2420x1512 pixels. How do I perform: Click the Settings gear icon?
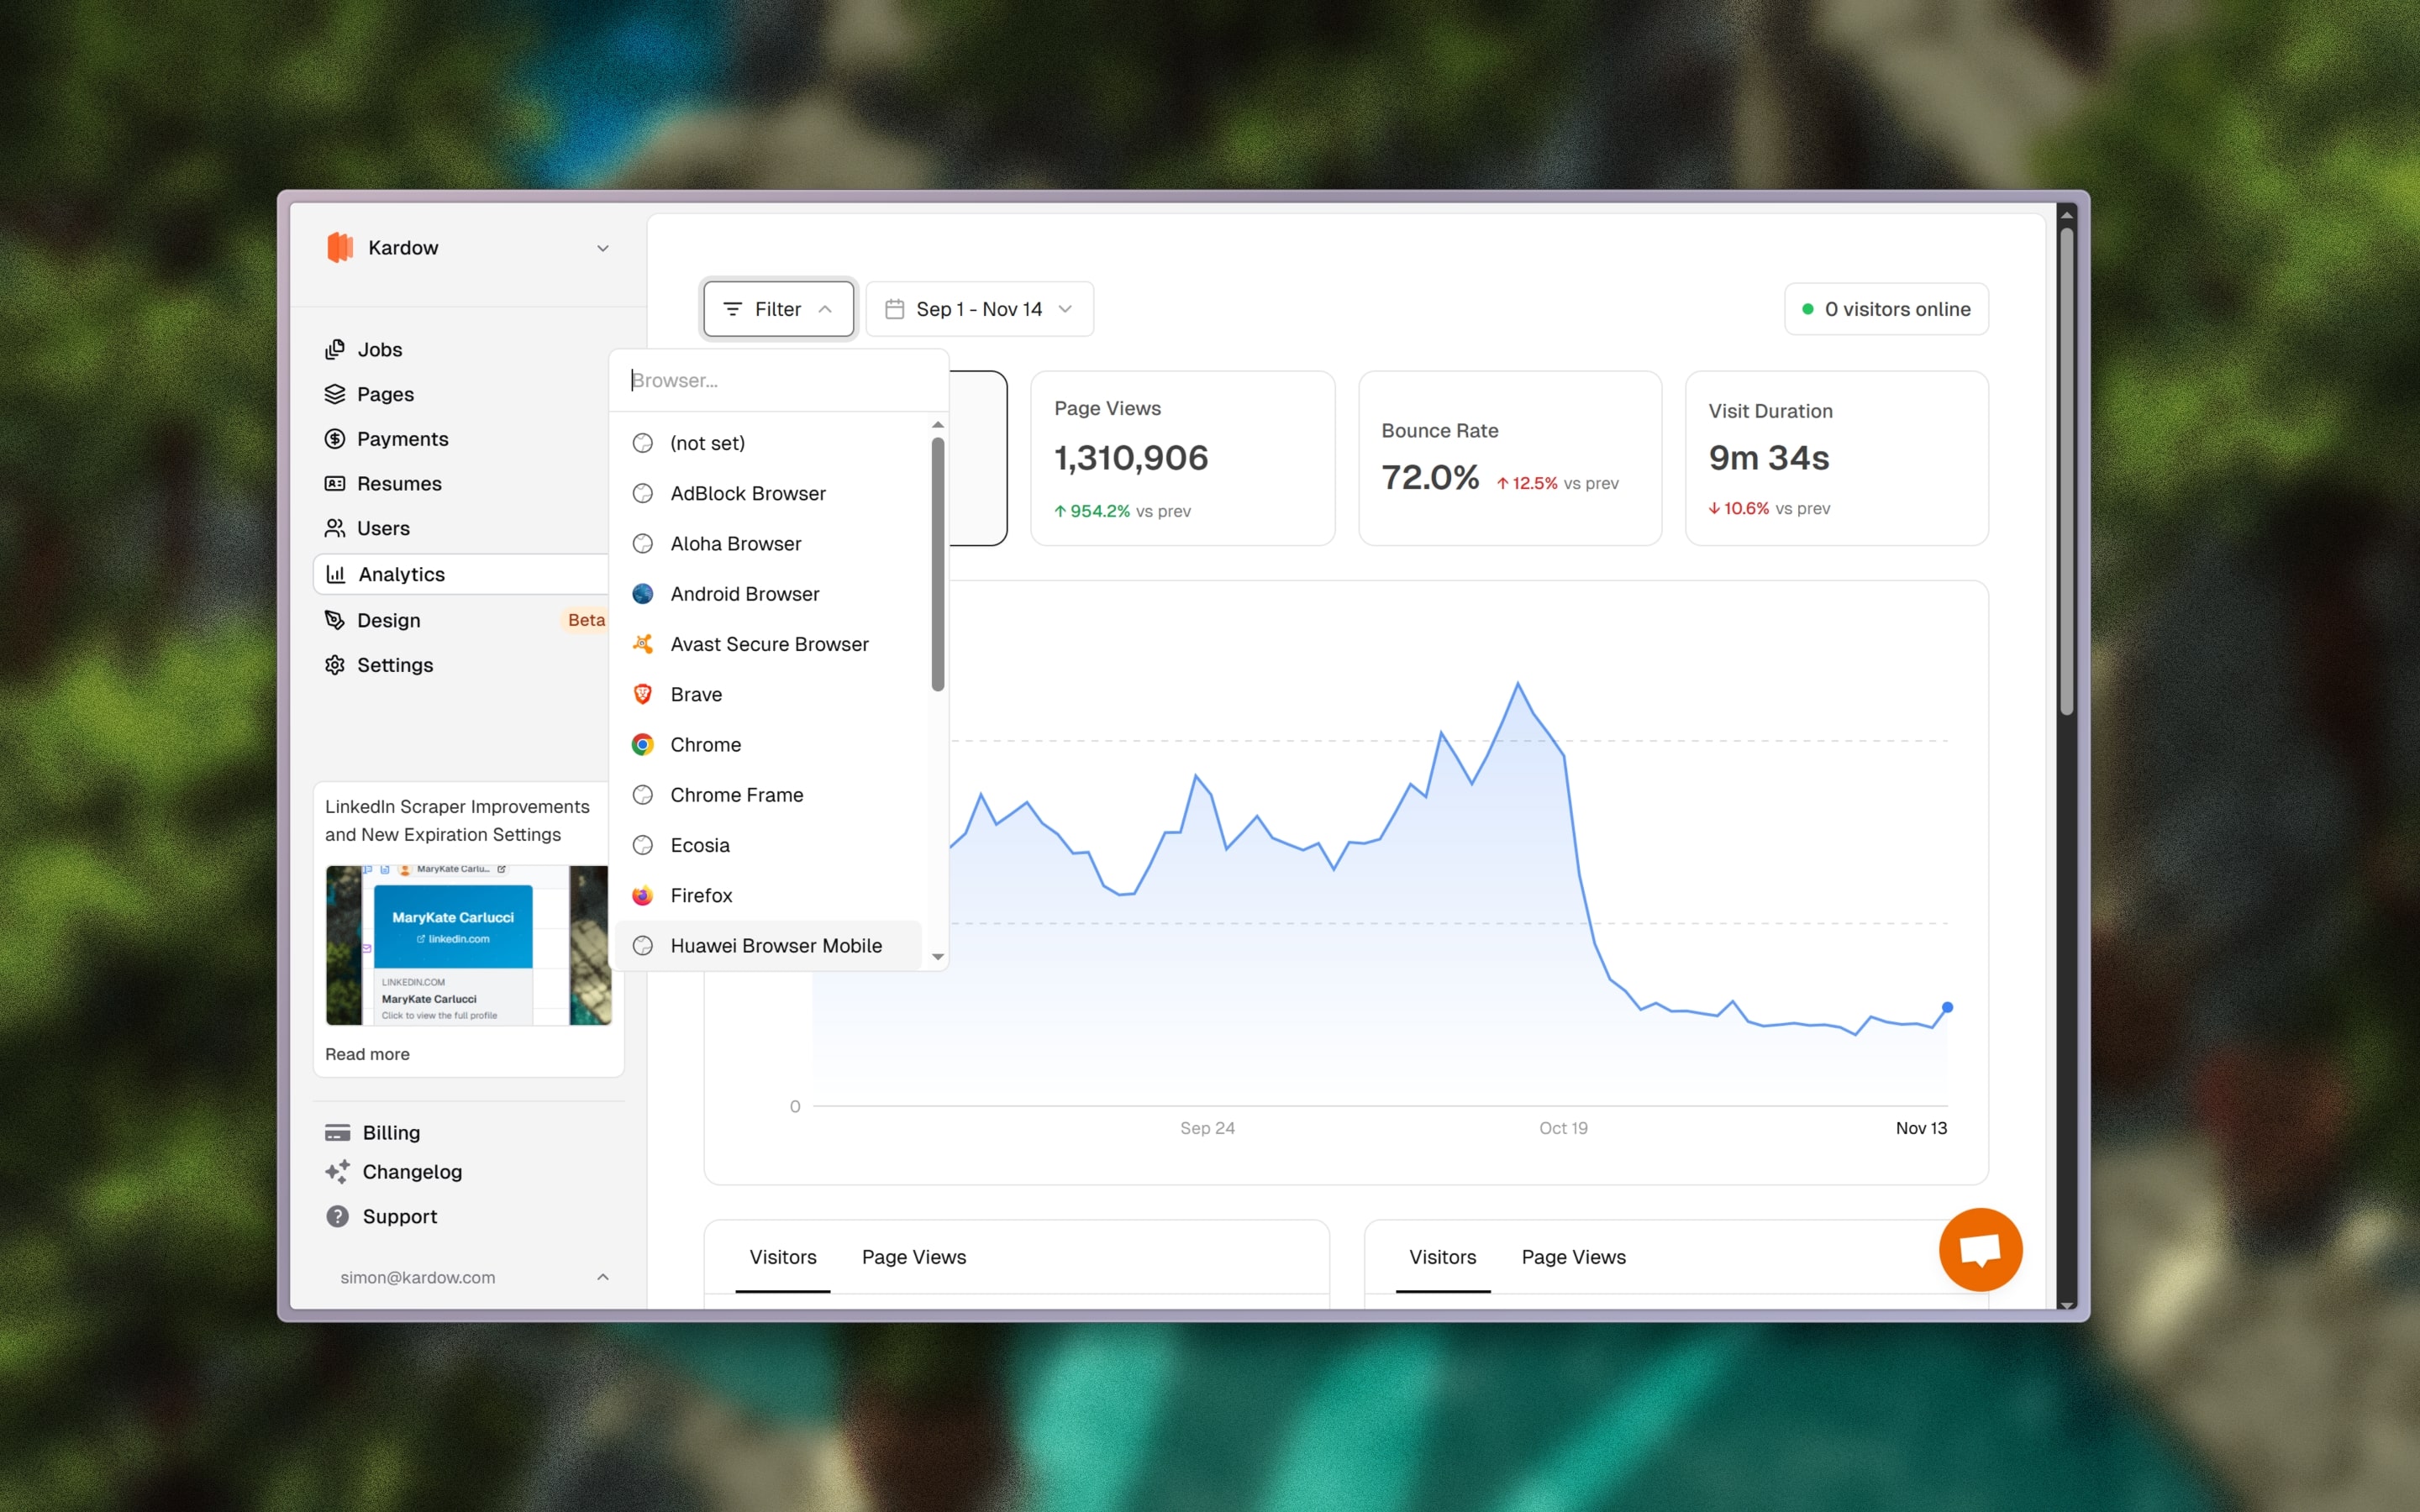[x=335, y=664]
